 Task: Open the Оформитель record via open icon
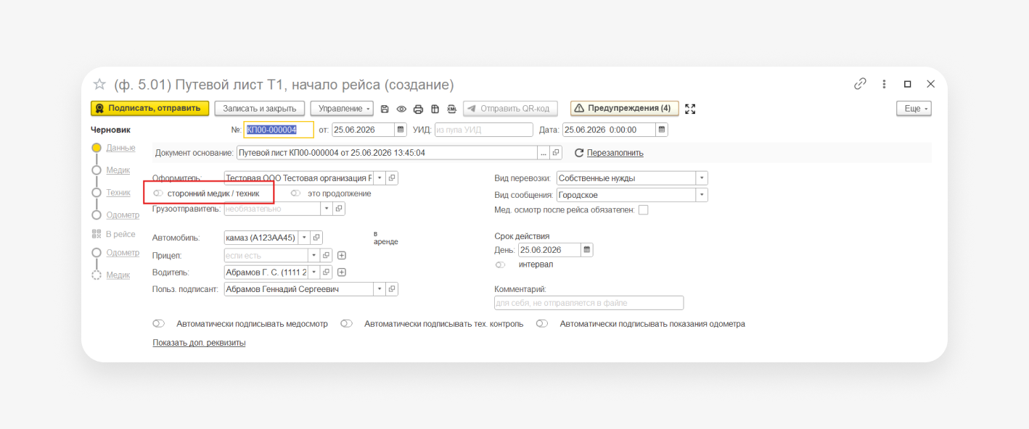point(392,178)
